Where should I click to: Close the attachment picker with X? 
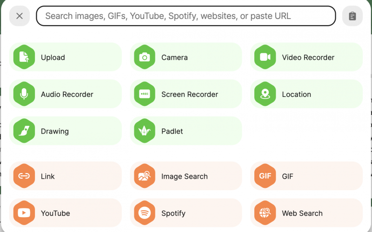coord(20,16)
